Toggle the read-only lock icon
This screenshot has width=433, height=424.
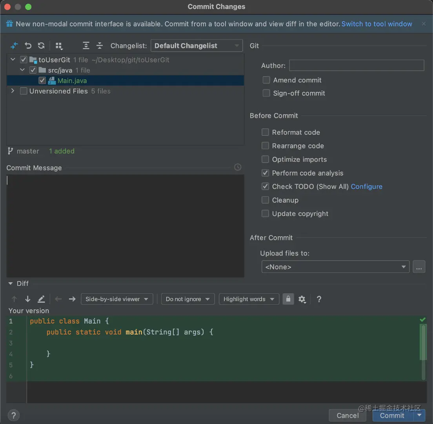pos(288,299)
